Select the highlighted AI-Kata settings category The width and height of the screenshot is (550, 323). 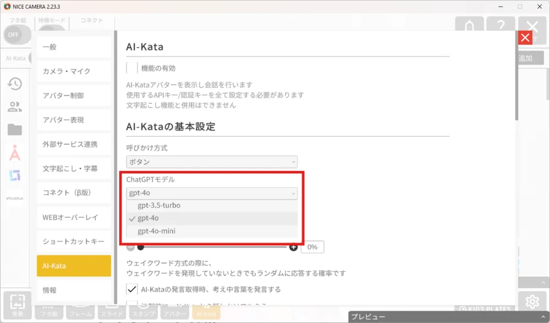click(x=74, y=266)
